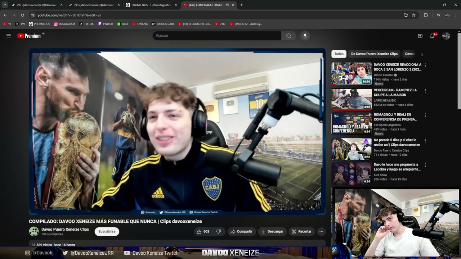461x259 pixels.
Task: Open the YT bookmark
Action: pyautogui.click(x=7, y=24)
